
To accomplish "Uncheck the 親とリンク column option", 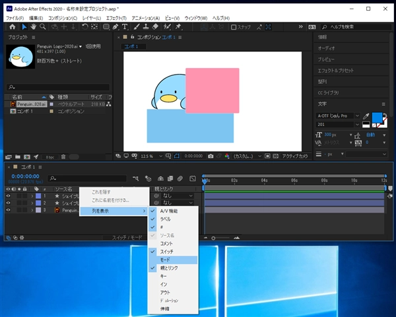I will (173, 268).
